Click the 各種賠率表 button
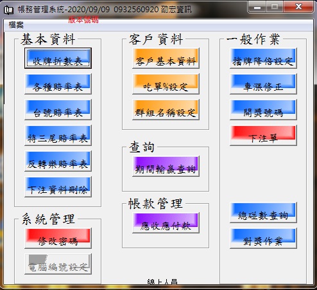Screen dimensions: 317x290 point(58,84)
